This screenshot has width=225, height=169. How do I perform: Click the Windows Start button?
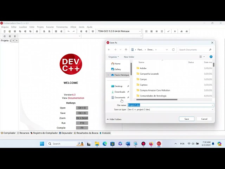(42, 144)
